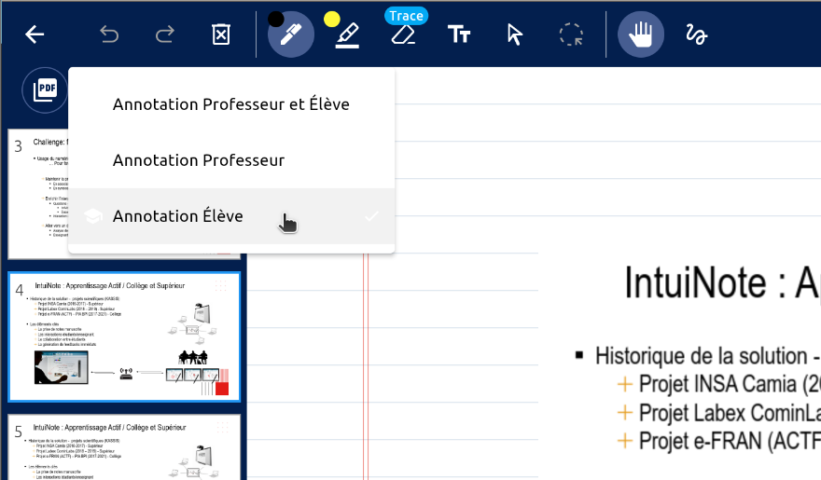Open slide 4 thumbnail
The height and width of the screenshot is (480, 821).
click(124, 337)
